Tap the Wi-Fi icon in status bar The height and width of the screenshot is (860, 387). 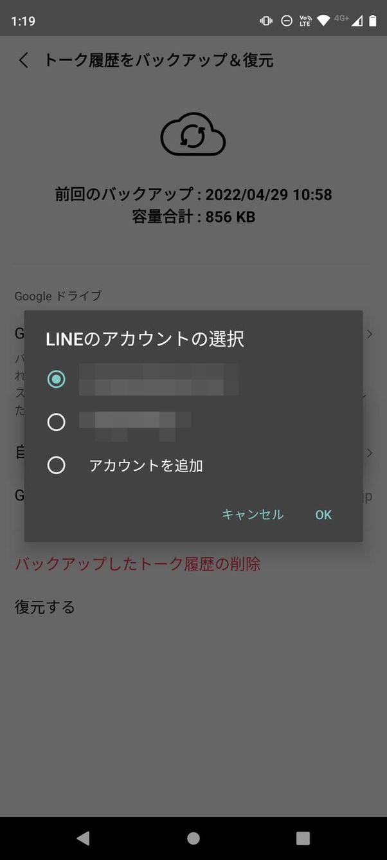point(323,21)
